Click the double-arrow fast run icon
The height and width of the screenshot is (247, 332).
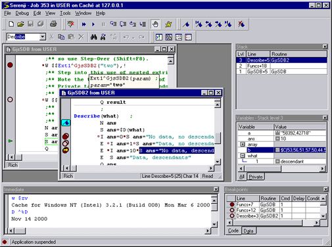(x=83, y=24)
